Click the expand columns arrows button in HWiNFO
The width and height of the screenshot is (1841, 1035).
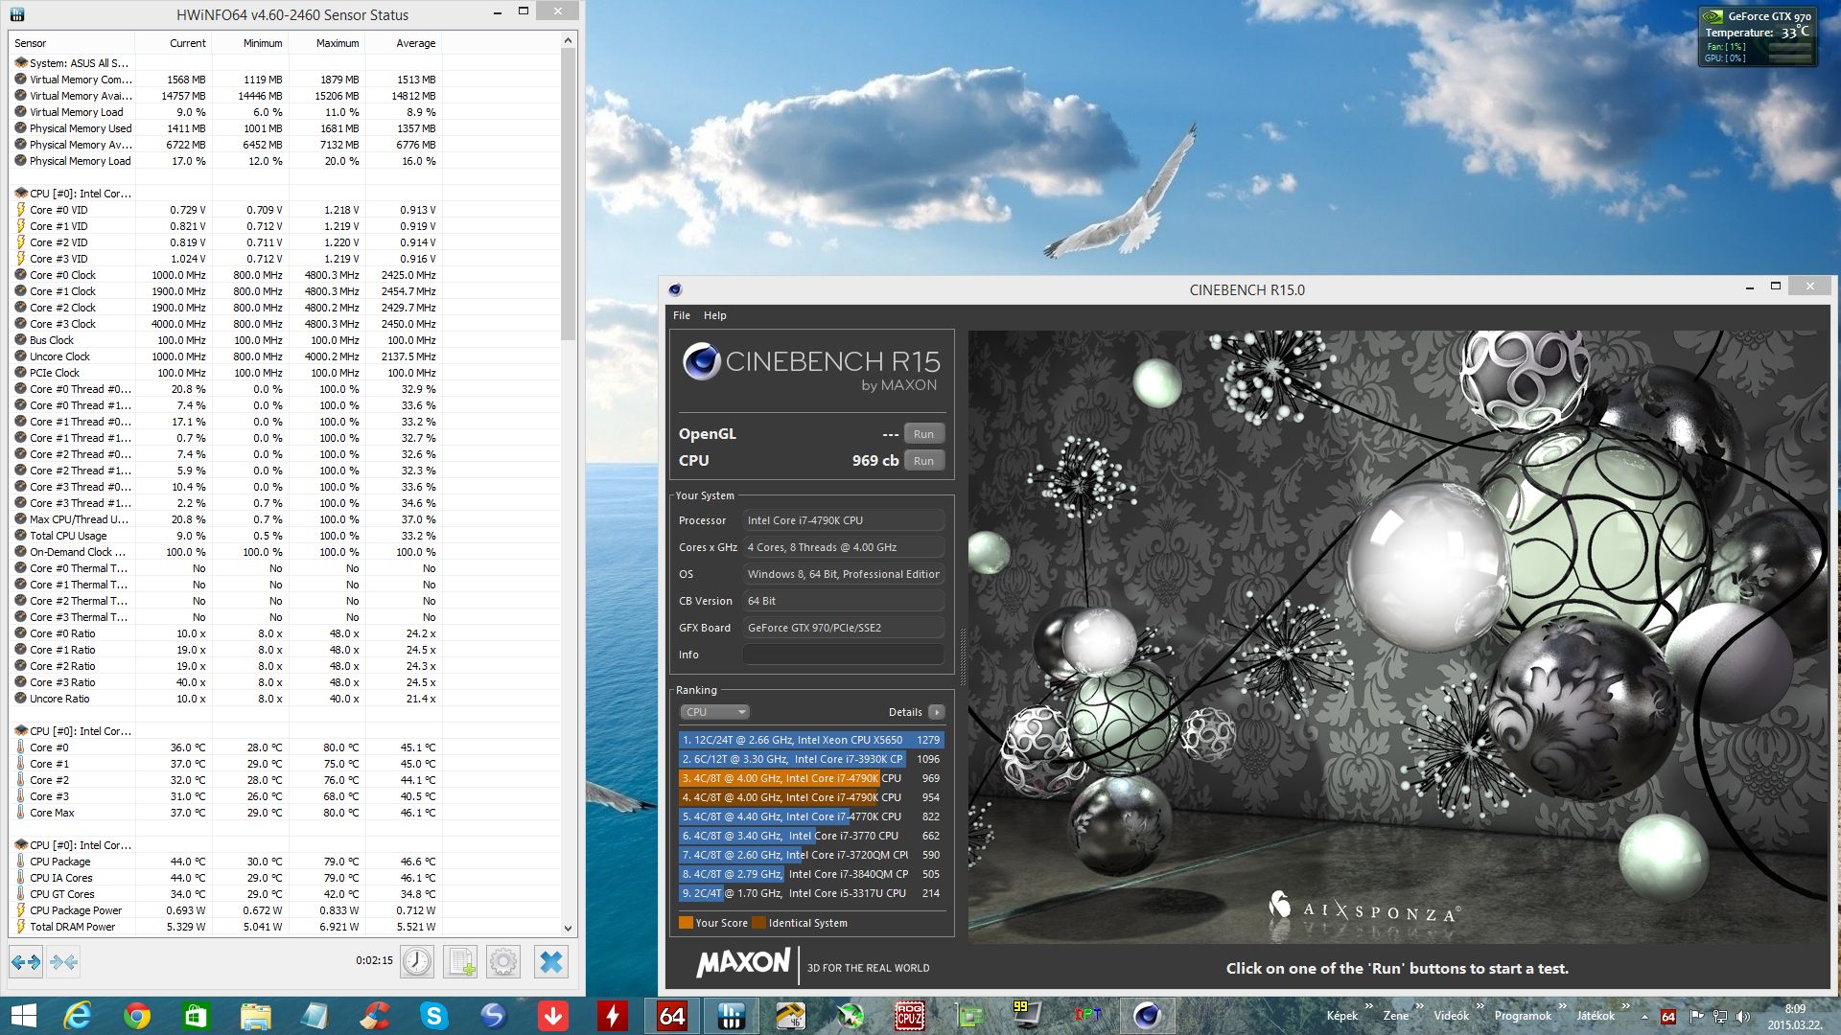(26, 961)
